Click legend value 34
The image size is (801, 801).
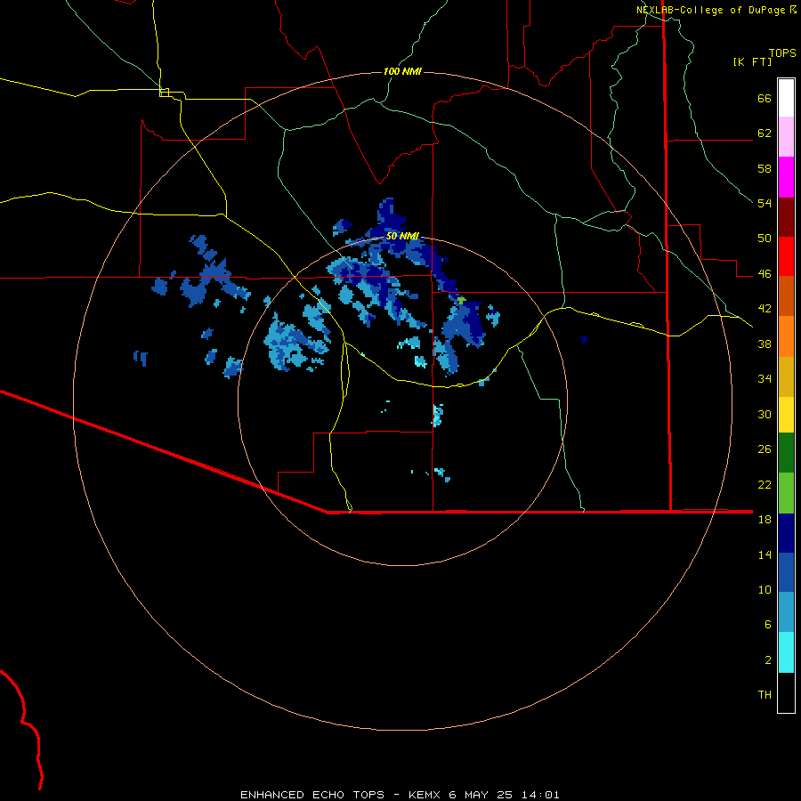coord(765,379)
